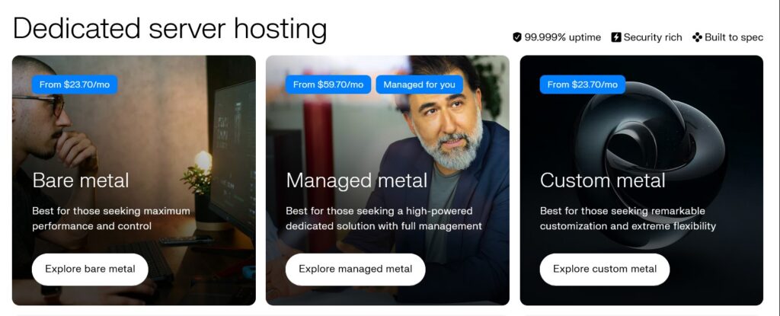Click the Custom metal From $23.70/mo badge
The height and width of the screenshot is (316, 780).
(583, 85)
